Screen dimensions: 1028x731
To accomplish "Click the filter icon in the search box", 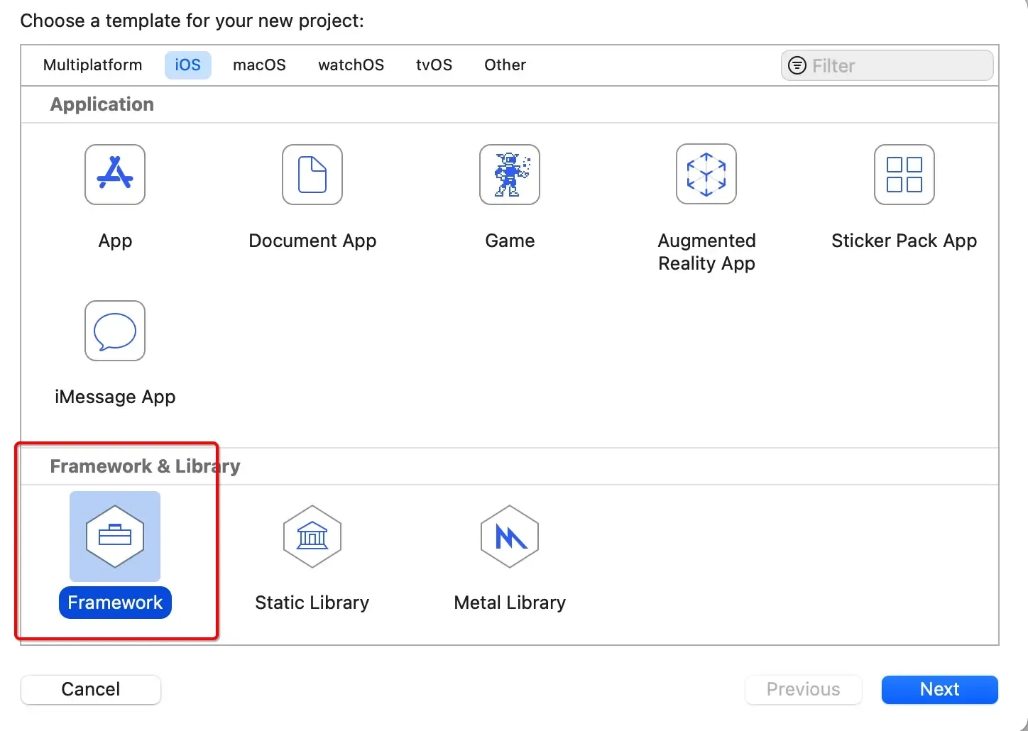I will click(x=798, y=66).
